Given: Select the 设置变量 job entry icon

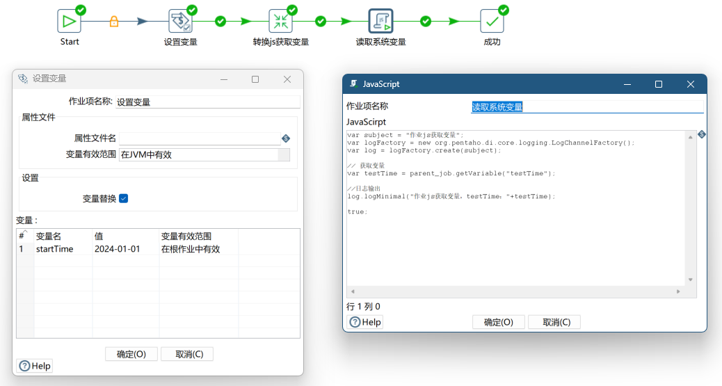Looking at the screenshot, I should (181, 21).
